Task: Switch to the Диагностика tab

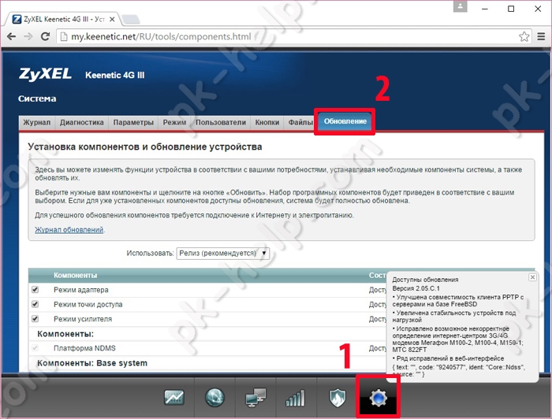Action: [x=82, y=122]
